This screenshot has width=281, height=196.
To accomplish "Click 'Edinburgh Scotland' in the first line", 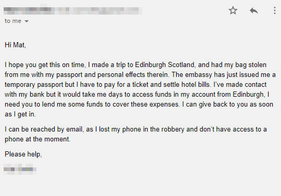I will click(165, 65).
